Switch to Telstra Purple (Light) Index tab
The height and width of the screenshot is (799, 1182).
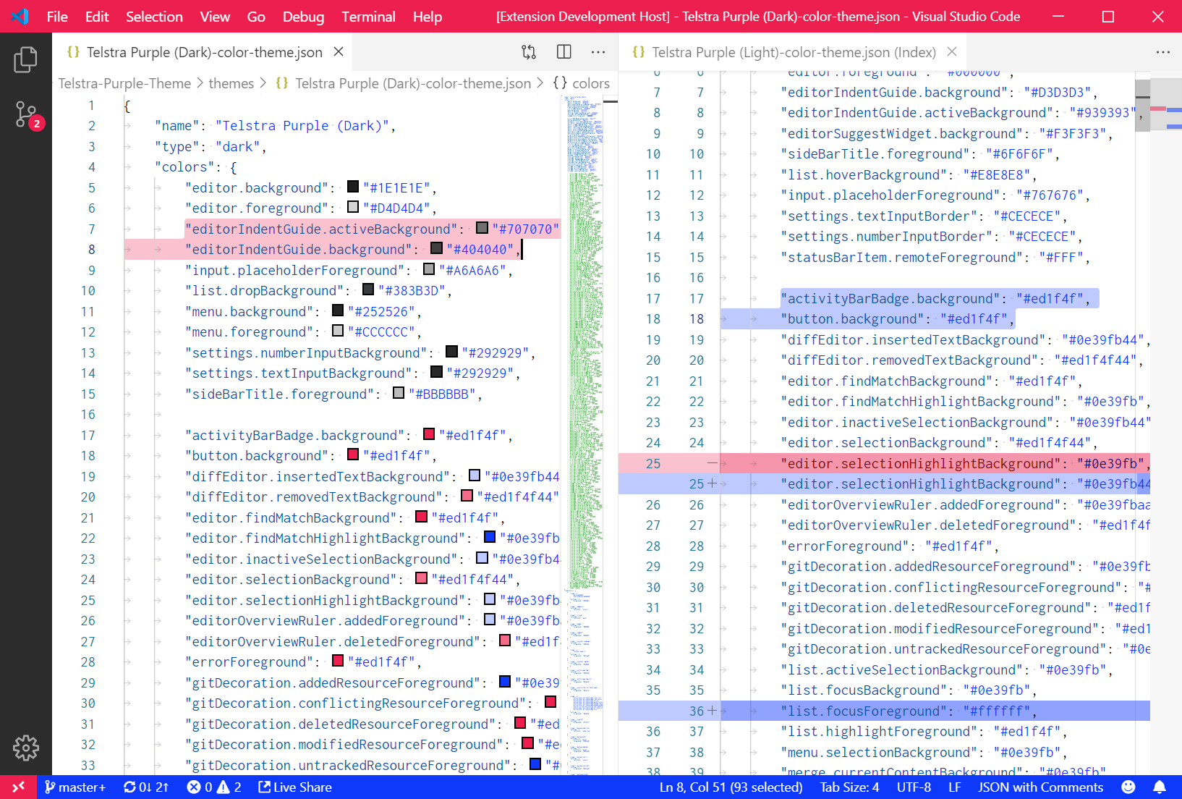pyautogui.click(x=794, y=52)
